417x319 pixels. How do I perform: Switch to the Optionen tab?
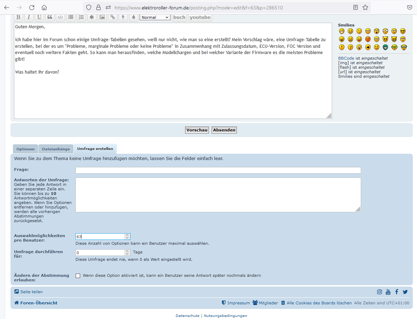pos(25,149)
